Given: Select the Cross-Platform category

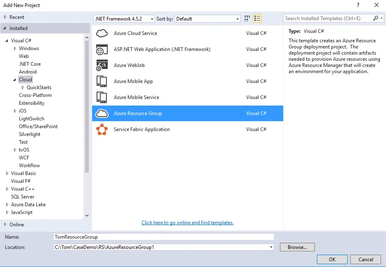Looking at the screenshot, I should (35, 95).
